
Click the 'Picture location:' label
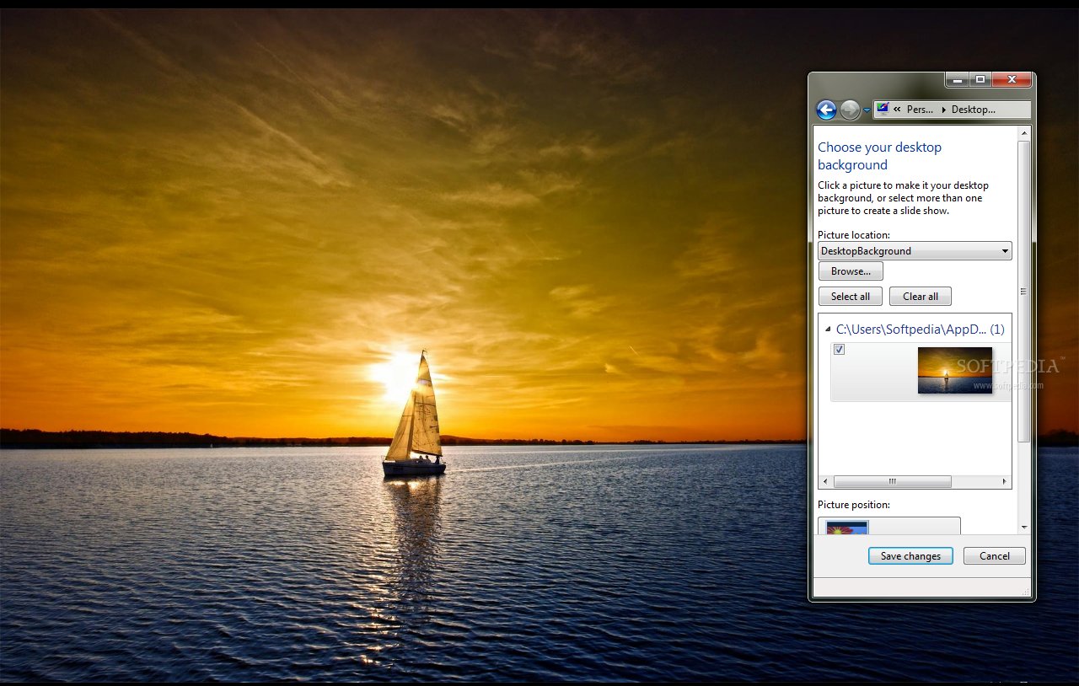pos(854,235)
